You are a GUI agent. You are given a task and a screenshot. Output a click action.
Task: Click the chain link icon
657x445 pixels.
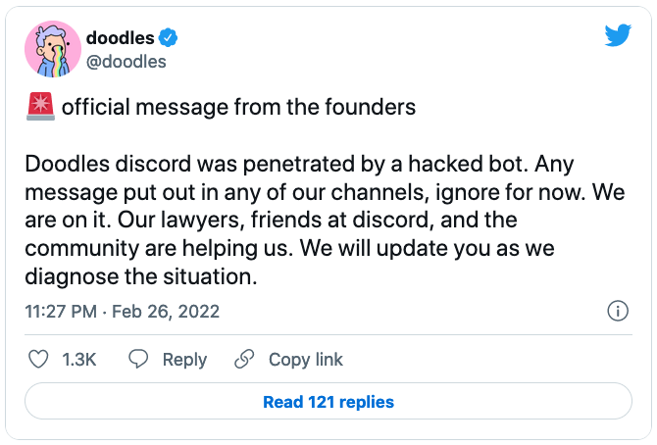(244, 359)
